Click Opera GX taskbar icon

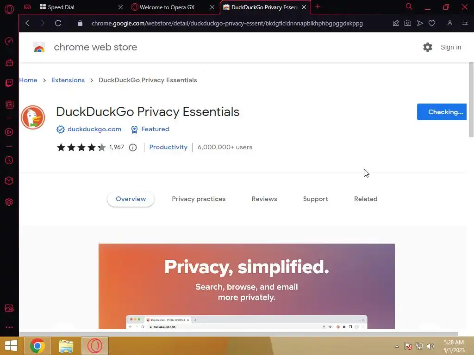pos(94,346)
